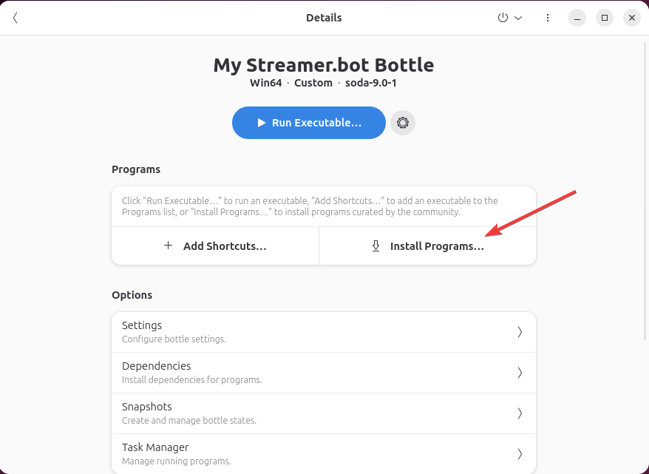Open Task Manager to manage running programs

[x=324, y=453]
